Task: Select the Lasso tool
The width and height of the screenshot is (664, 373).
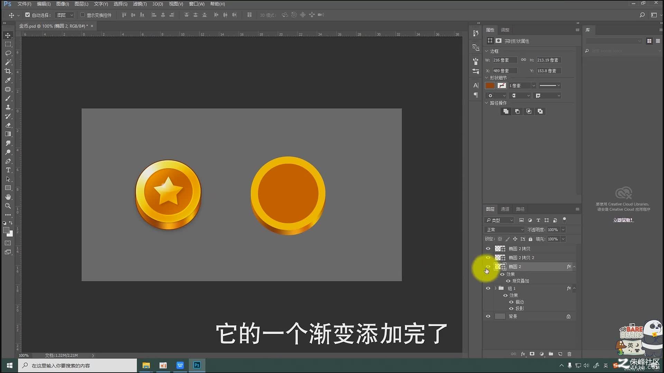Action: [x=8, y=53]
